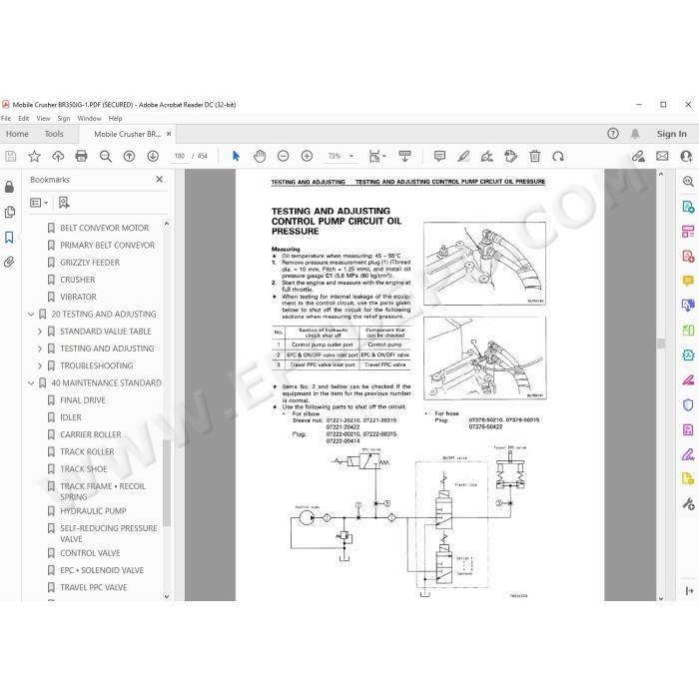Image resolution: width=699 pixels, height=699 pixels.
Task: Switch to the Tools tab
Action: pyautogui.click(x=54, y=134)
